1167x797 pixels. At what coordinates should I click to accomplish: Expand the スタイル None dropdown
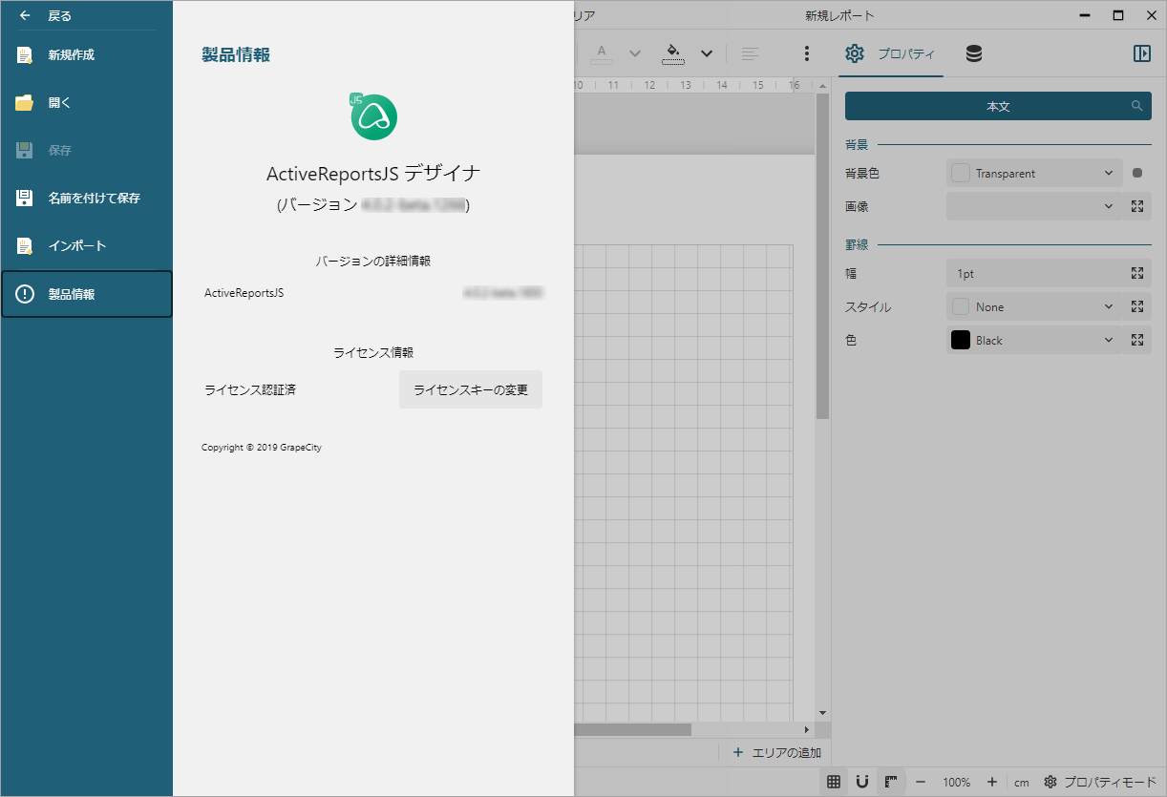pos(1034,306)
